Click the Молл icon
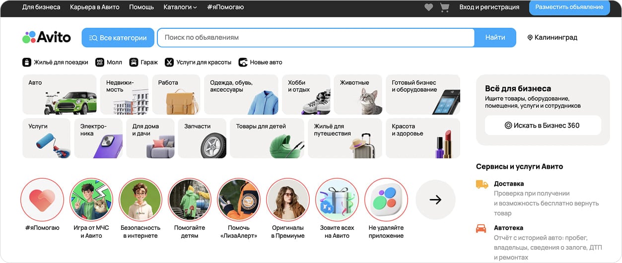The height and width of the screenshot is (263, 622). pyautogui.click(x=100, y=63)
